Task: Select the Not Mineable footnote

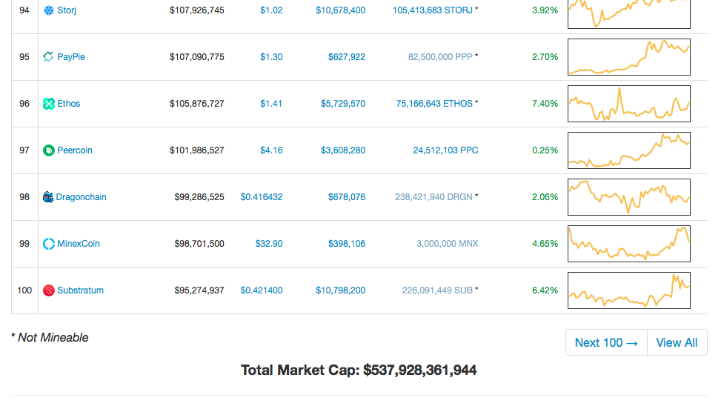Action: pos(50,338)
